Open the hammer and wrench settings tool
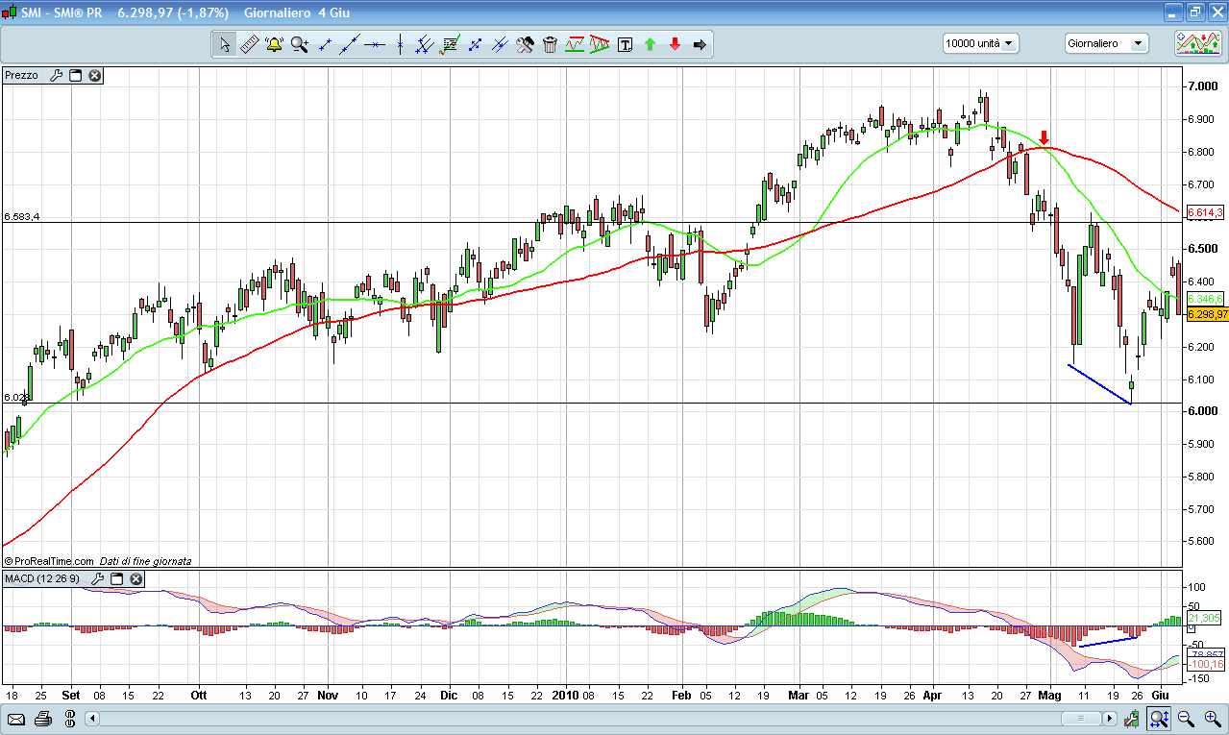The height and width of the screenshot is (735, 1229). pos(525,44)
